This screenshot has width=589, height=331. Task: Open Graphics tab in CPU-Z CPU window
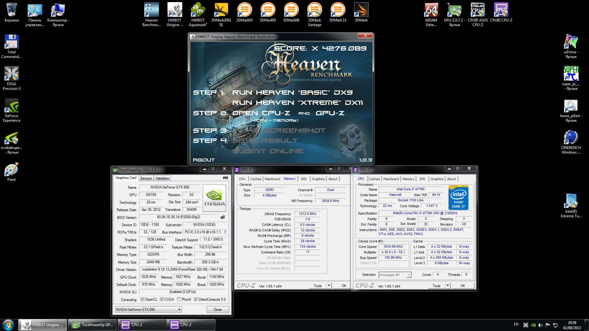coord(437,179)
